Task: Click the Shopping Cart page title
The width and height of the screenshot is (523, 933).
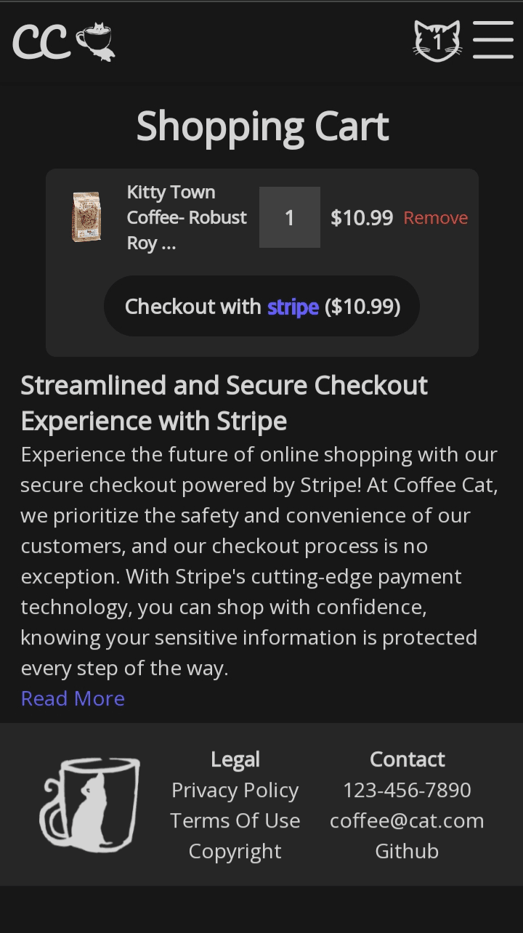Action: pyautogui.click(x=262, y=126)
